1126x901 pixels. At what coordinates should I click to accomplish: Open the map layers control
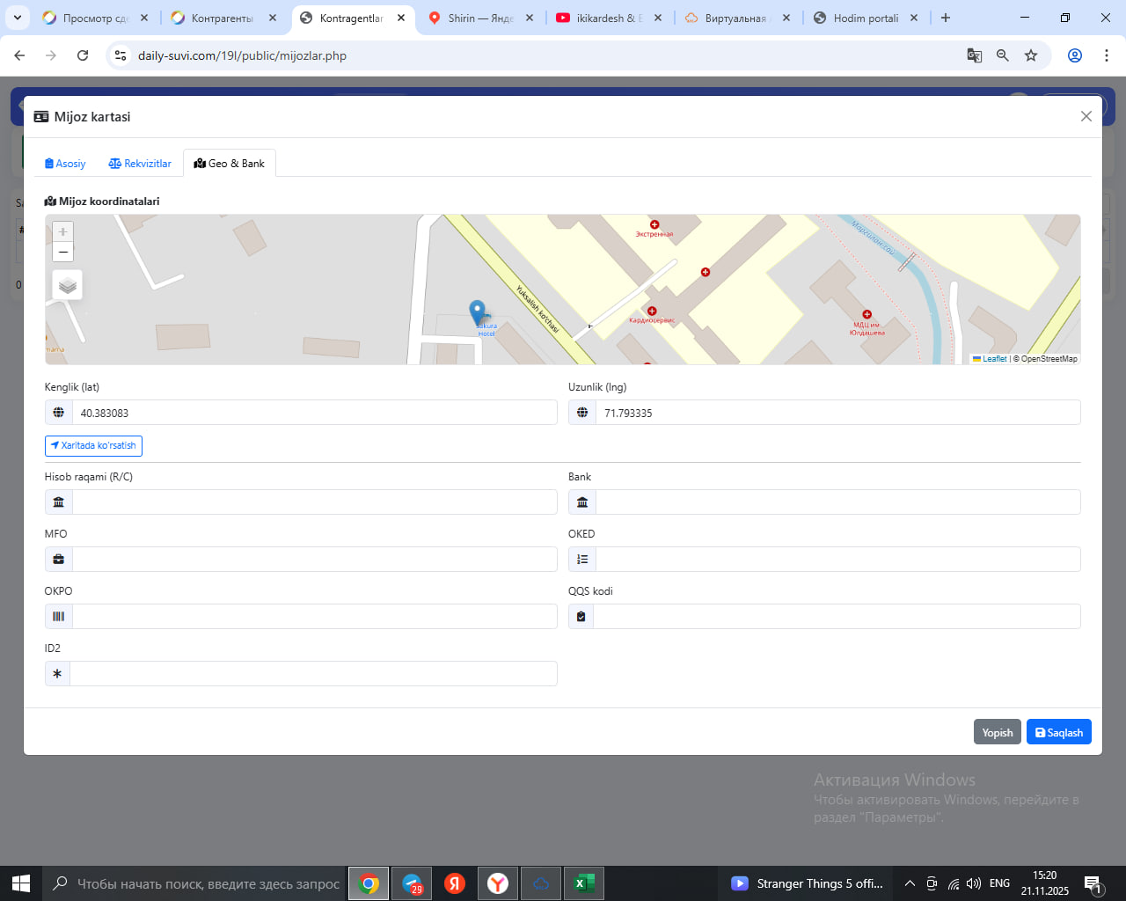68,285
